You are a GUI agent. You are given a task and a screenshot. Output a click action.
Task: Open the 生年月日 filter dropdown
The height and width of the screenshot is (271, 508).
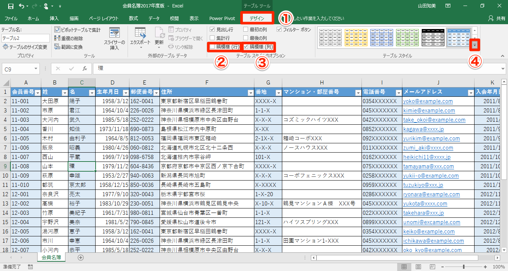[x=126, y=92]
